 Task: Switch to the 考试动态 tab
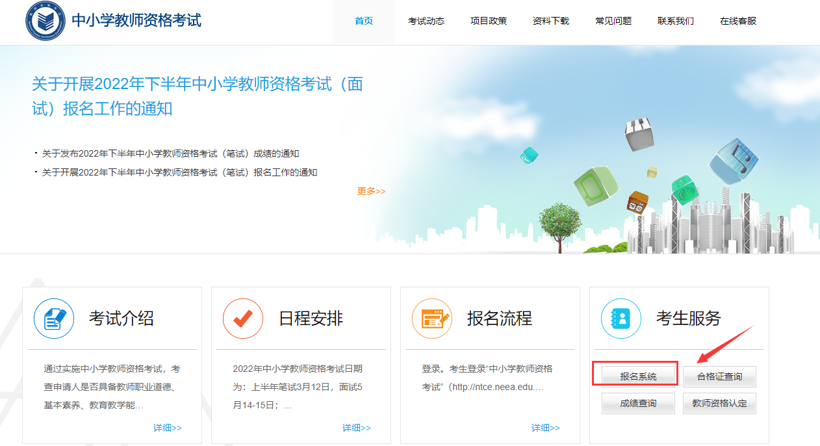(426, 20)
